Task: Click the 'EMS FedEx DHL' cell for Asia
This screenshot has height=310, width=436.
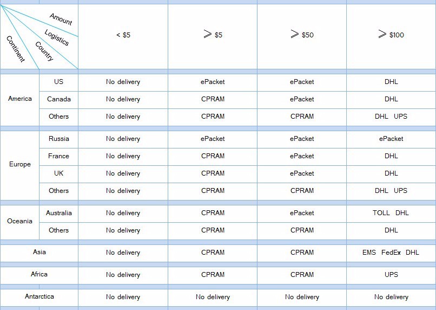Action: pos(391,253)
